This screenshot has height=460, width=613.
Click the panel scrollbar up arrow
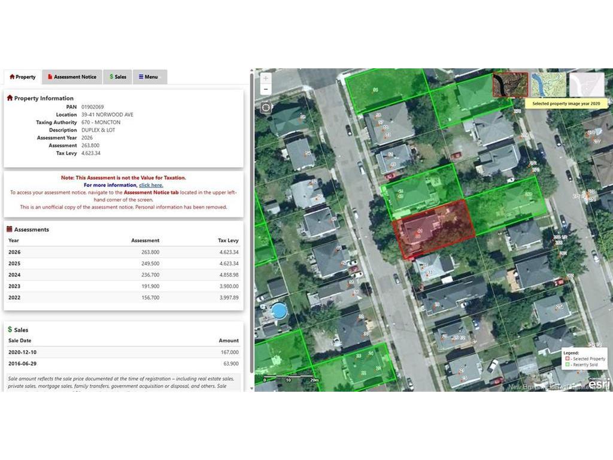click(x=251, y=71)
